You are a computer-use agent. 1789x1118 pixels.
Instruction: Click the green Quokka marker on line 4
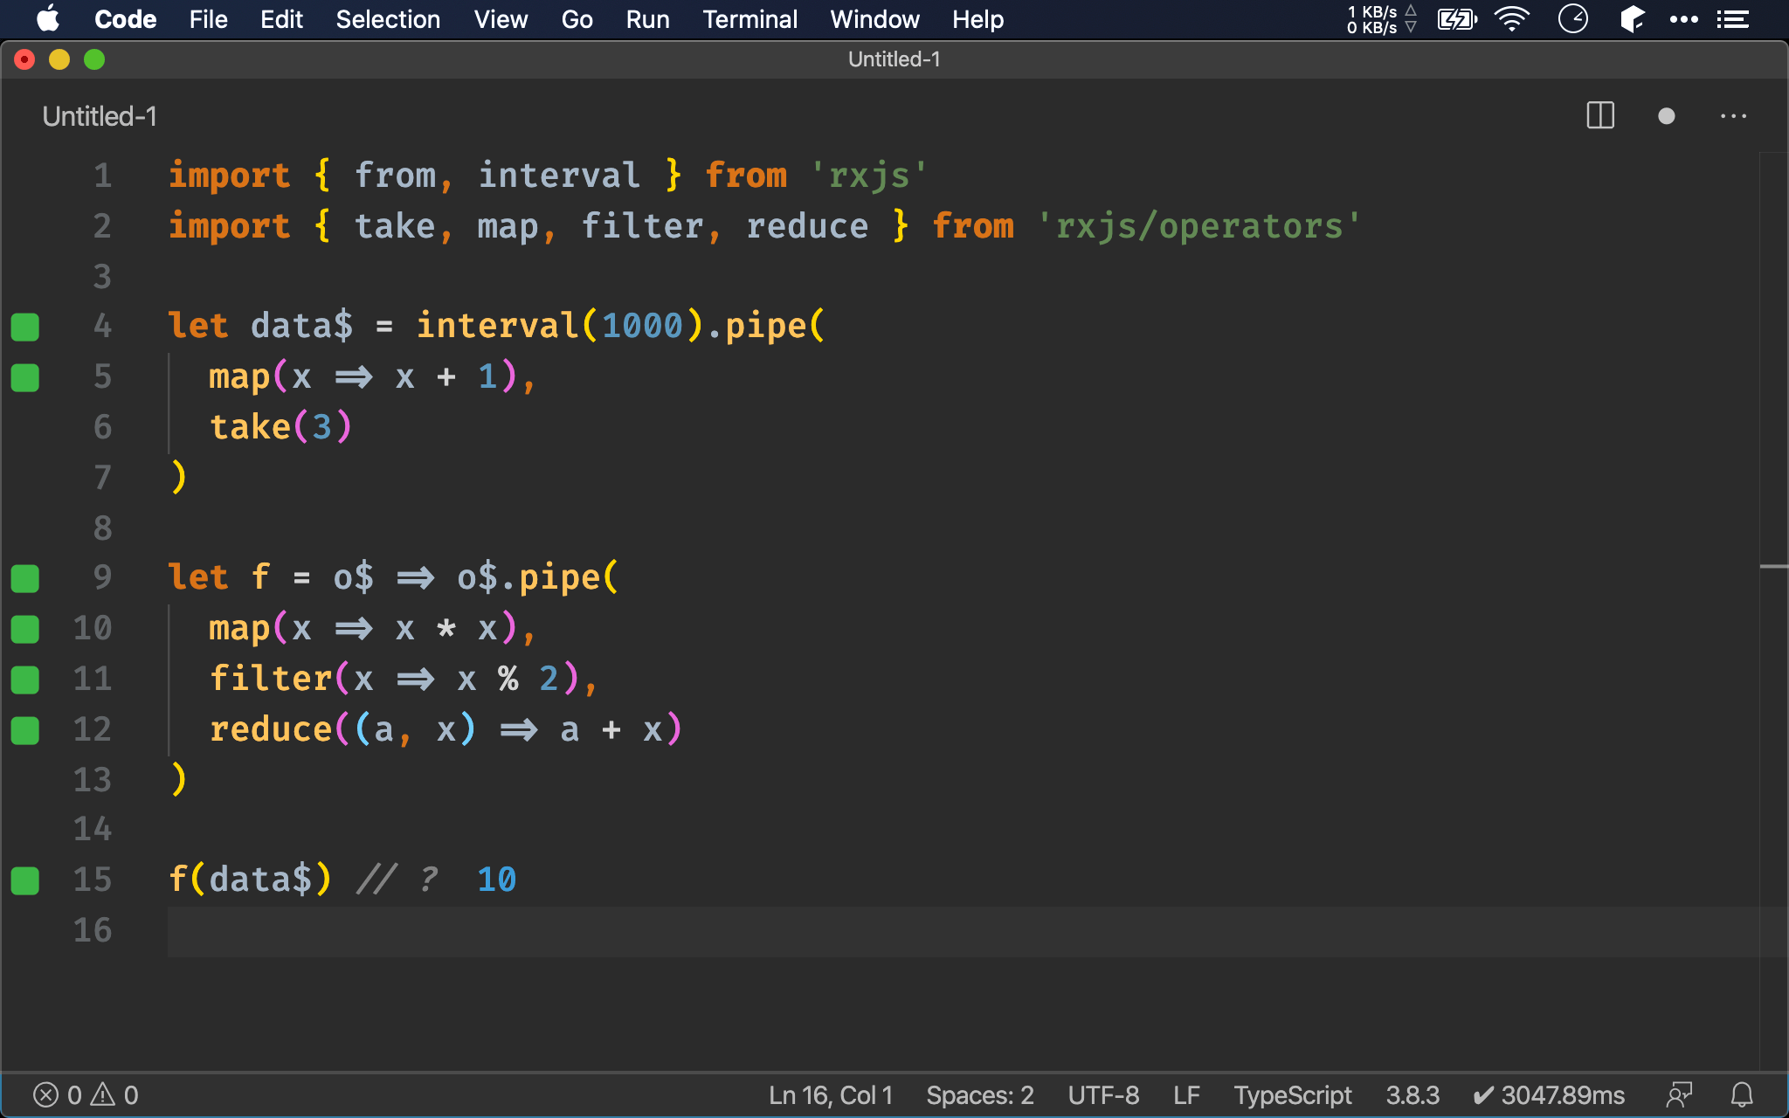point(25,327)
